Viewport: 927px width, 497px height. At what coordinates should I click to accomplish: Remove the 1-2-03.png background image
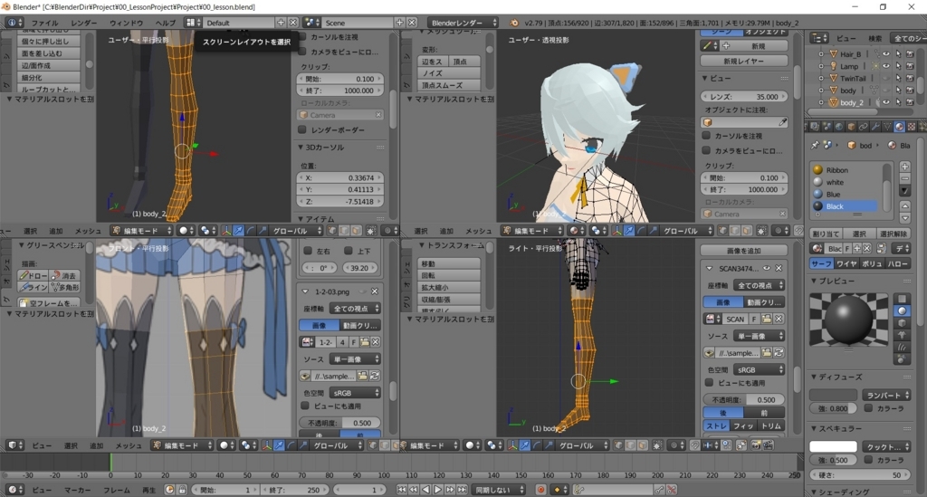coord(374,292)
